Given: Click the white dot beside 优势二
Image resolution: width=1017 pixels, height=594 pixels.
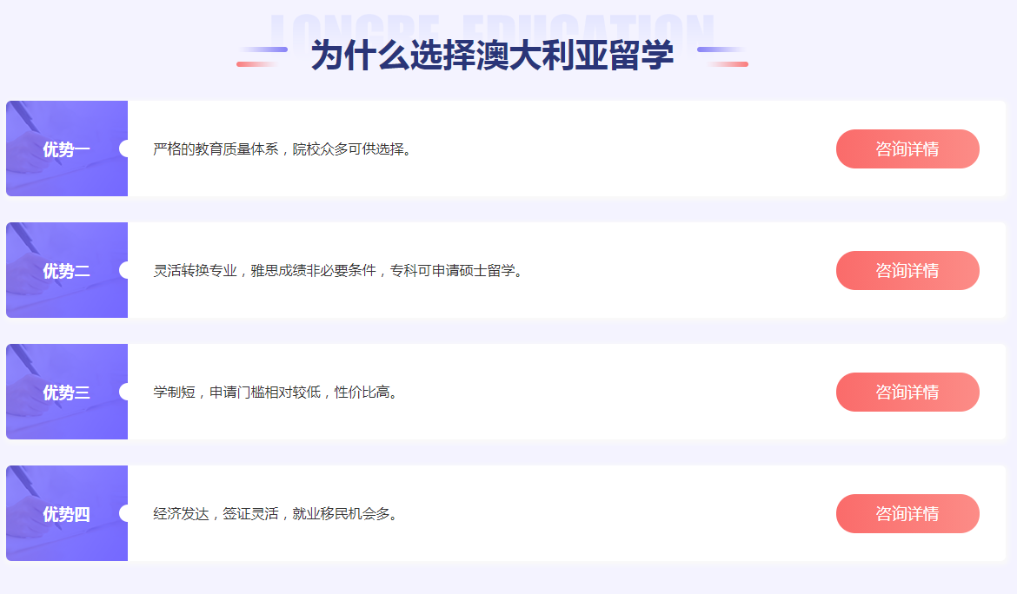Looking at the screenshot, I should (x=126, y=270).
